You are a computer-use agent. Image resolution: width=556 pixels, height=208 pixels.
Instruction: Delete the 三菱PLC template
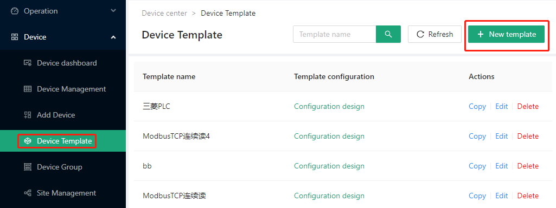(x=528, y=106)
